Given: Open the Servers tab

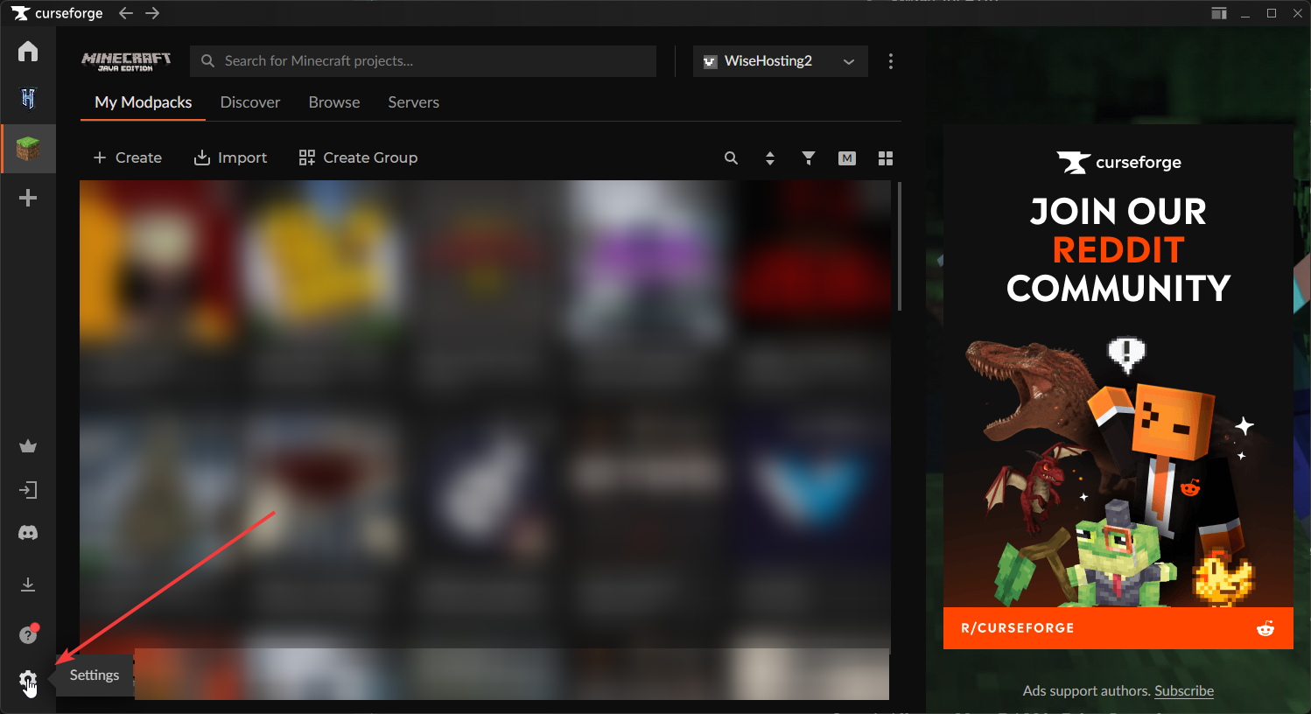Looking at the screenshot, I should click(x=414, y=102).
